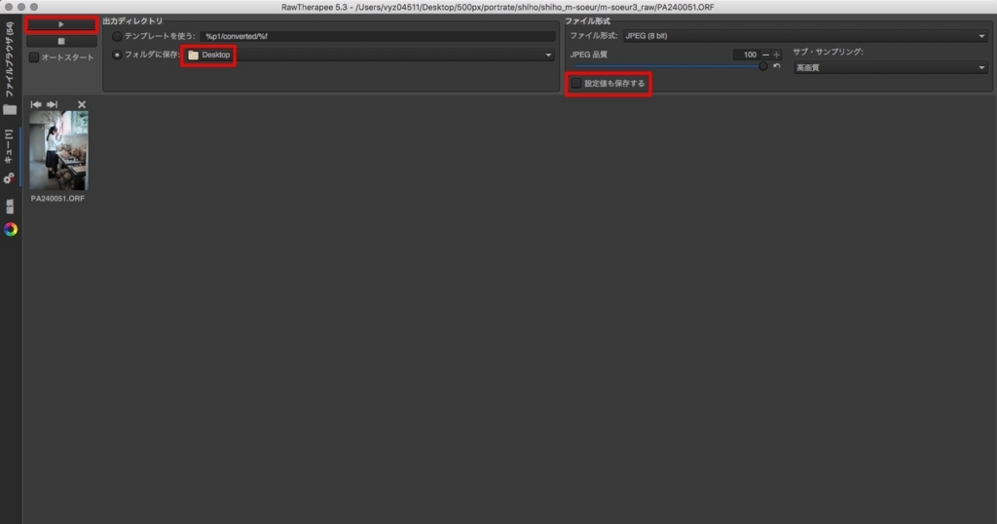Adjust the JPEG 品質 slider handle
997x524 pixels.
click(763, 66)
